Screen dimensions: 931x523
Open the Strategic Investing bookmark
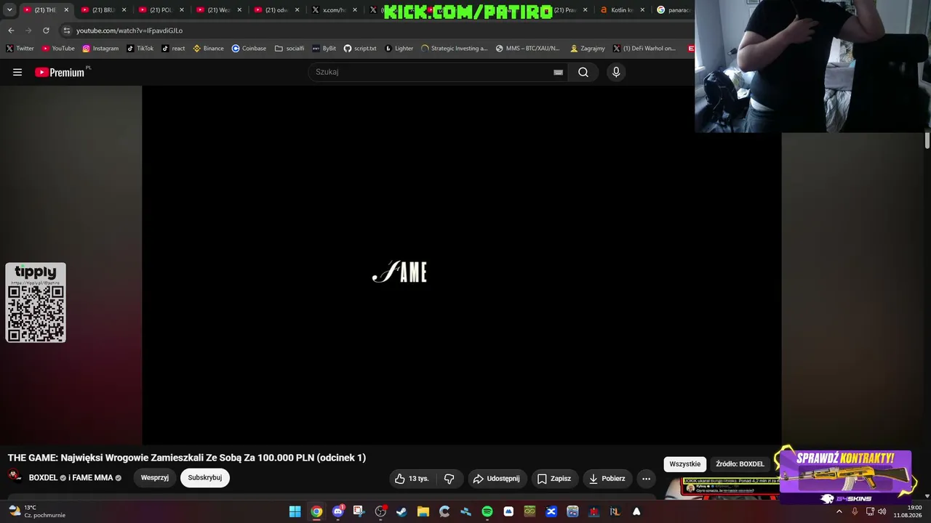[455, 49]
